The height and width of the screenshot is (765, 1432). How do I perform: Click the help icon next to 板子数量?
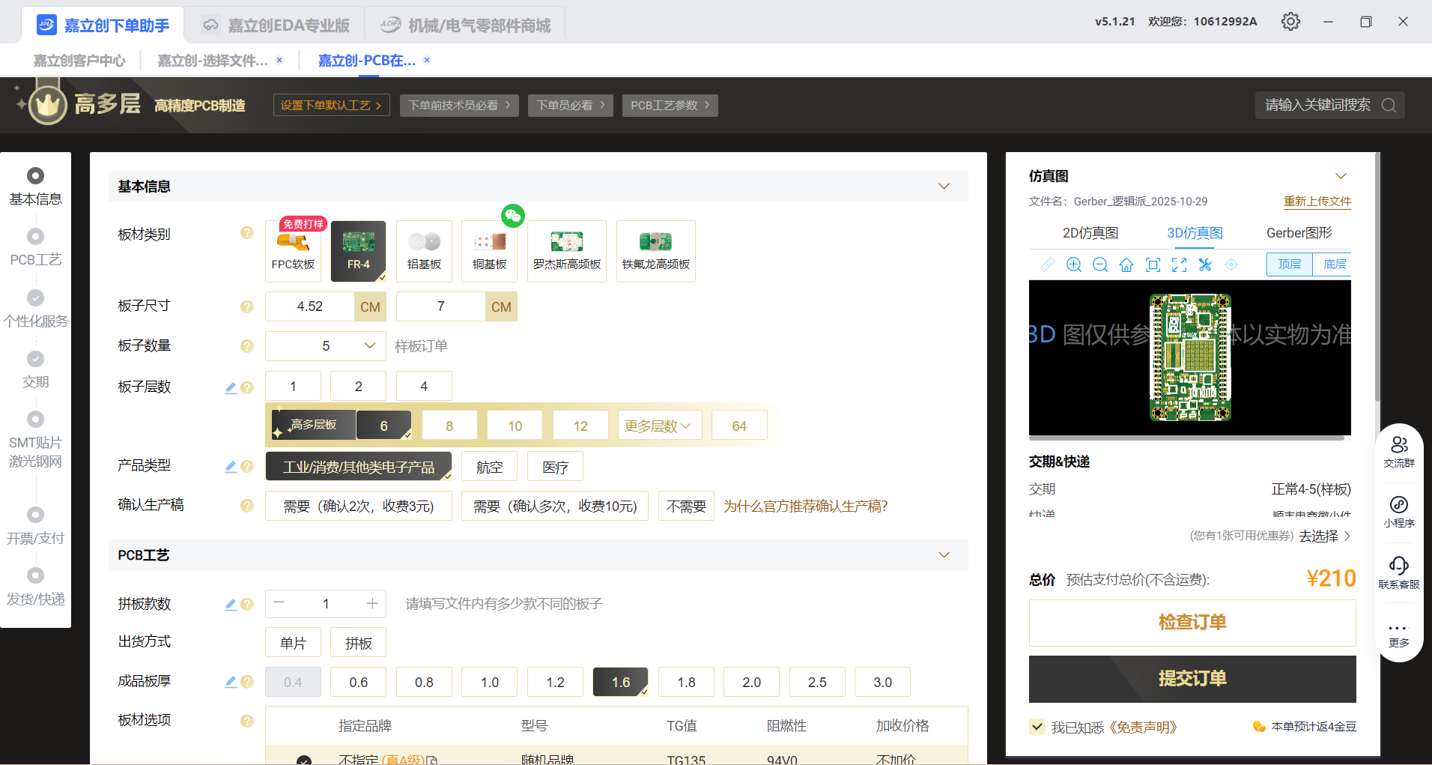pyautogui.click(x=247, y=346)
